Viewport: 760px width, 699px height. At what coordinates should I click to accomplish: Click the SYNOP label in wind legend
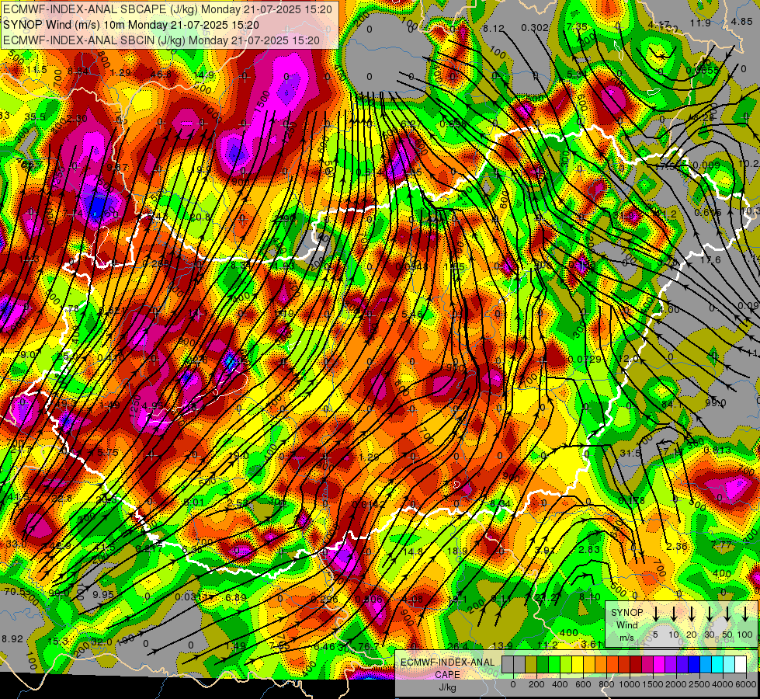point(626,613)
